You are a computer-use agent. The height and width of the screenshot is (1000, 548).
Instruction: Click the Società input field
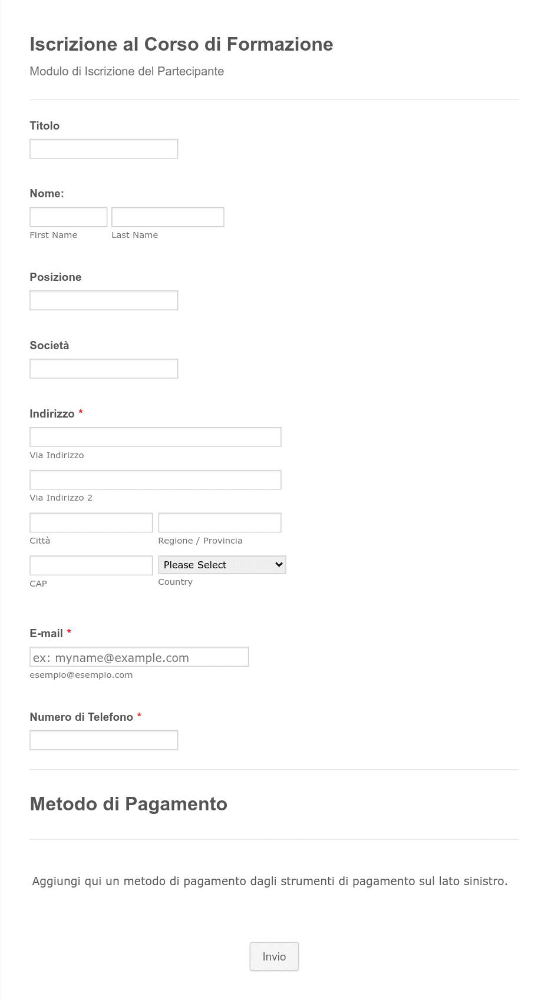104,369
